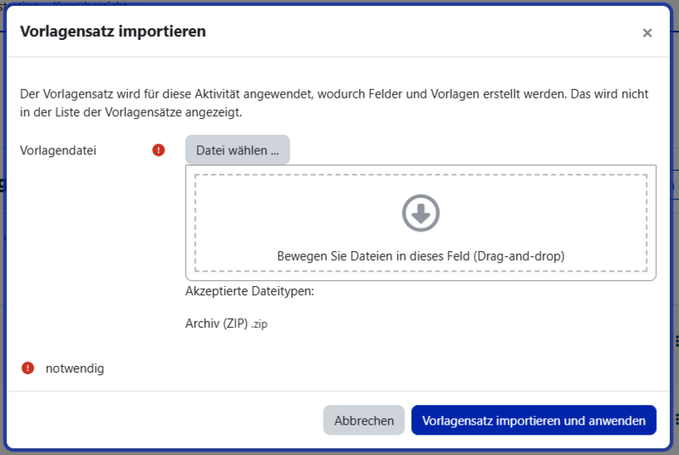Click the upper kebab menu icon behind dialog
Image resolution: width=679 pixels, height=455 pixels.
[x=676, y=341]
